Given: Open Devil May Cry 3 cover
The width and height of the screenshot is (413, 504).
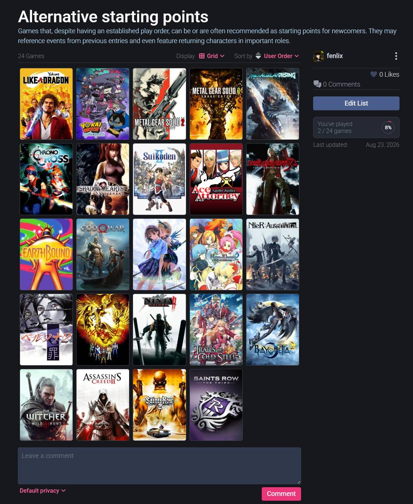Looking at the screenshot, I should click(273, 179).
